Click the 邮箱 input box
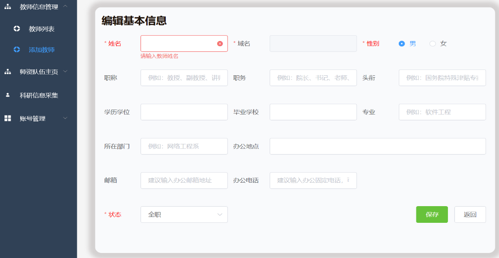 point(184,180)
